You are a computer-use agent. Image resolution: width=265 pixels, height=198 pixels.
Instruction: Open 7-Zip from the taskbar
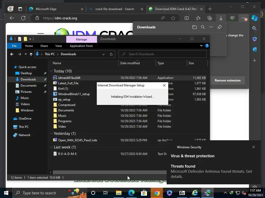coord(182,193)
